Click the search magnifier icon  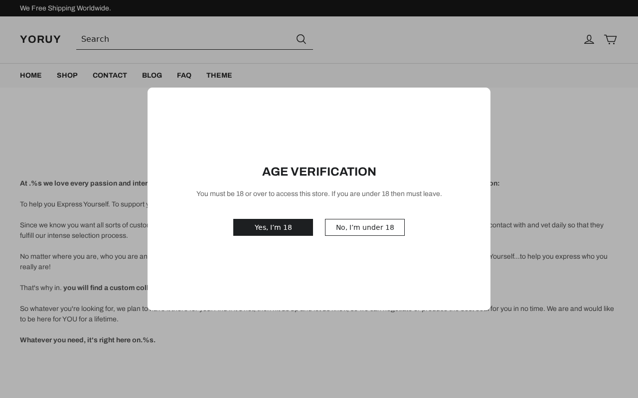click(301, 39)
